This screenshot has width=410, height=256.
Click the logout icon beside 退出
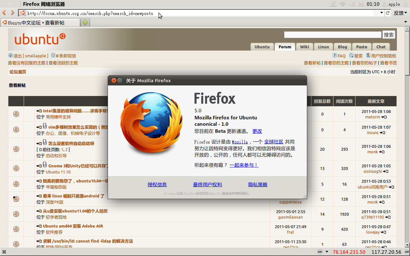pyautogui.click(x=10, y=55)
